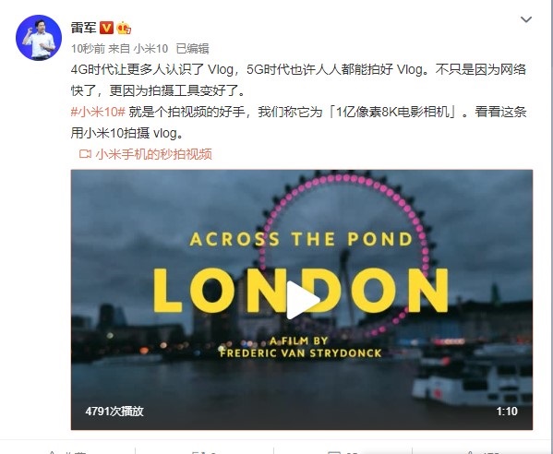Click the Frederic Van Strydonck credit text
This screenshot has height=454, width=553.
[x=300, y=353]
